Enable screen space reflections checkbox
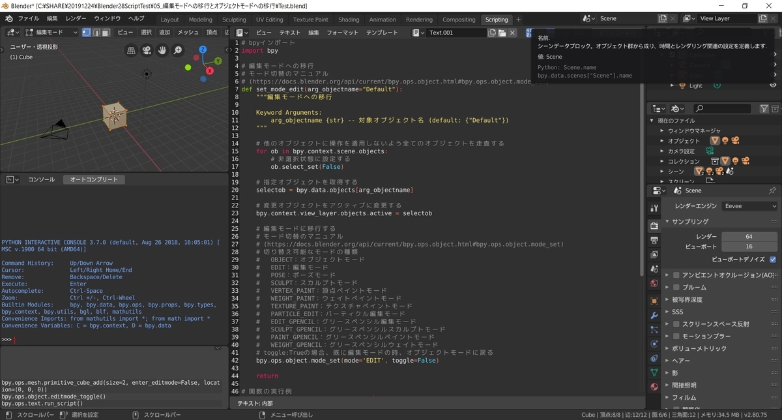This screenshot has height=420, width=782. 676,324
